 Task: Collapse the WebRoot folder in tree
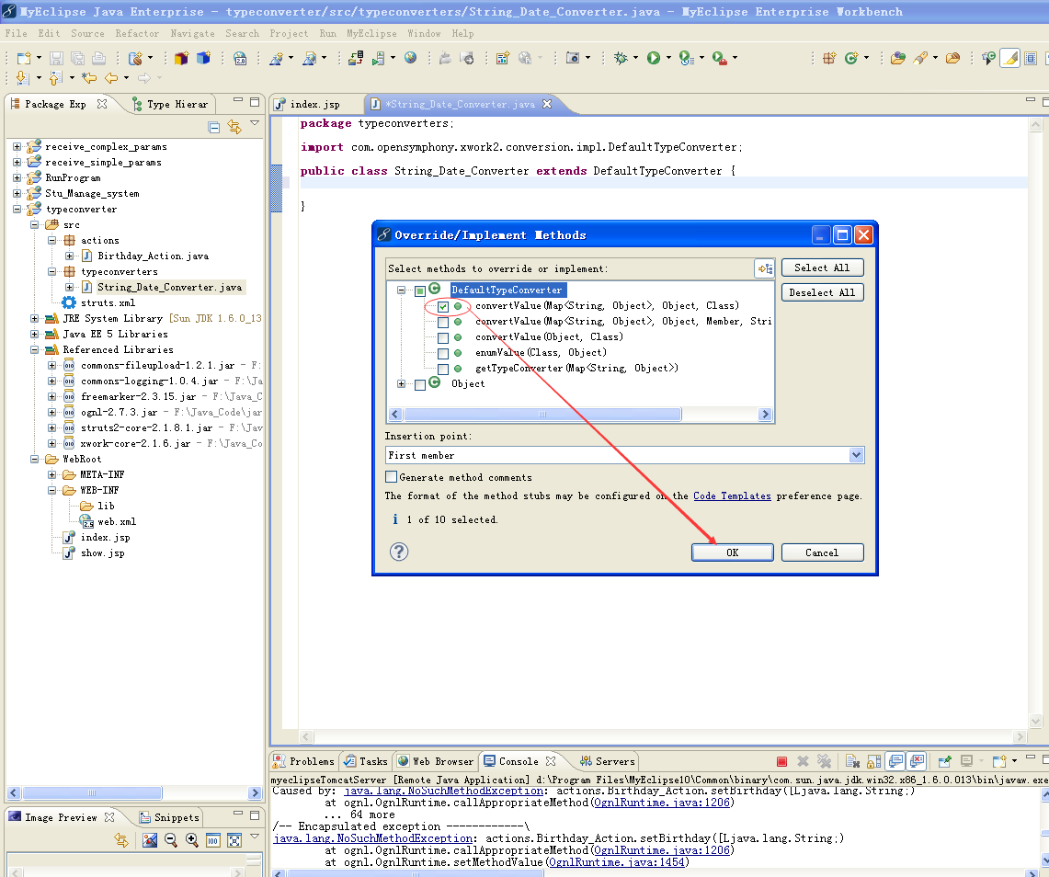[35, 459]
